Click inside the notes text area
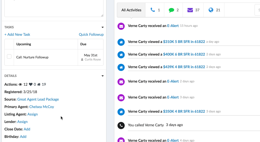The height and width of the screenshot is (142, 260). 54,8
